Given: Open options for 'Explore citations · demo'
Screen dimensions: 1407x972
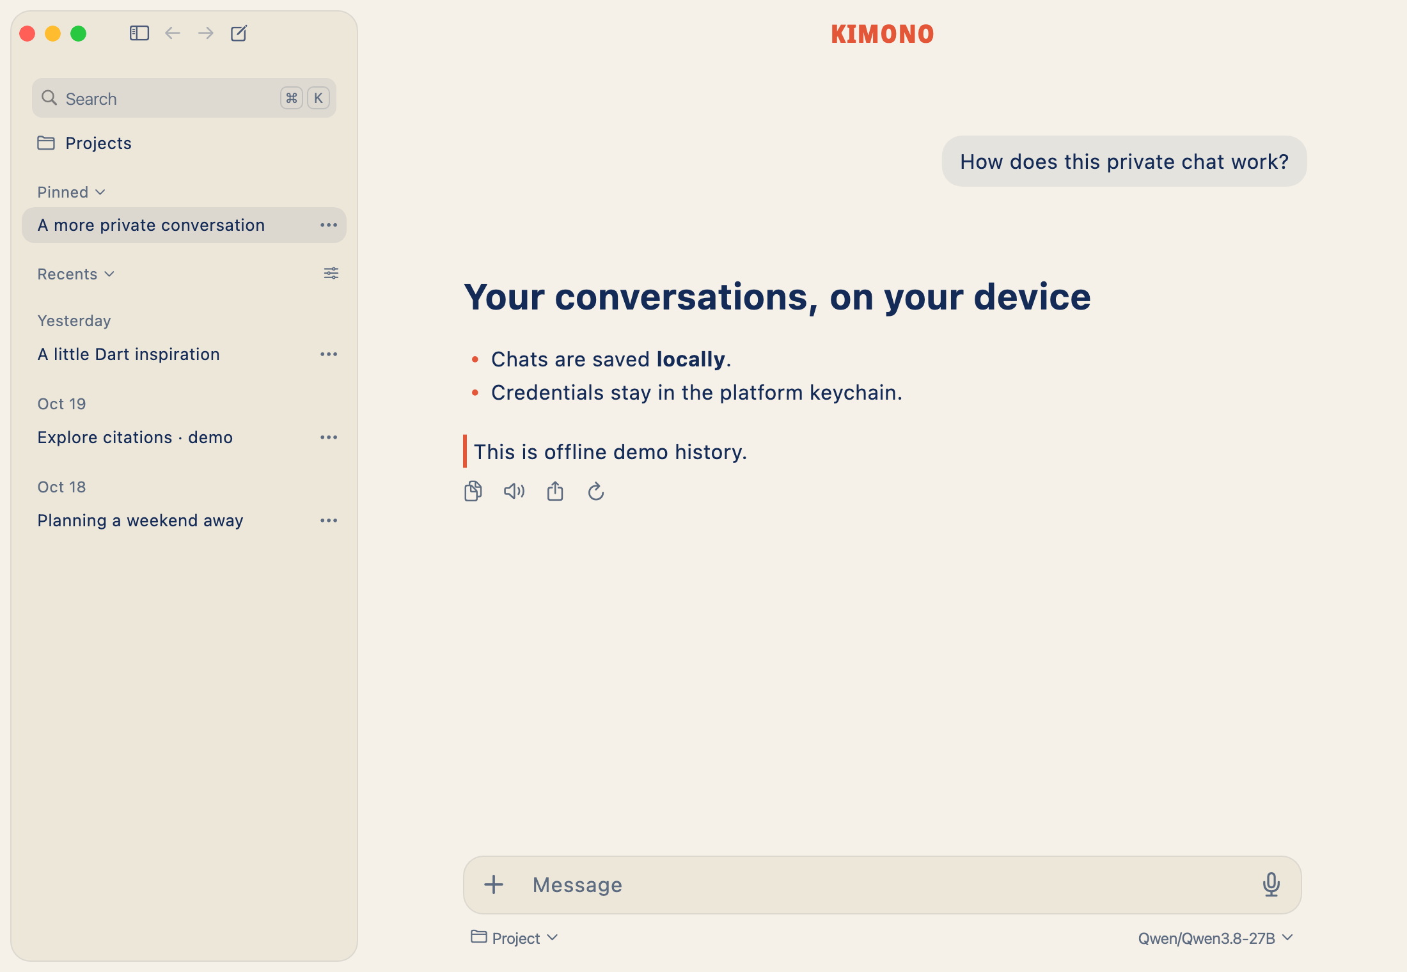Looking at the screenshot, I should pyautogui.click(x=329, y=437).
